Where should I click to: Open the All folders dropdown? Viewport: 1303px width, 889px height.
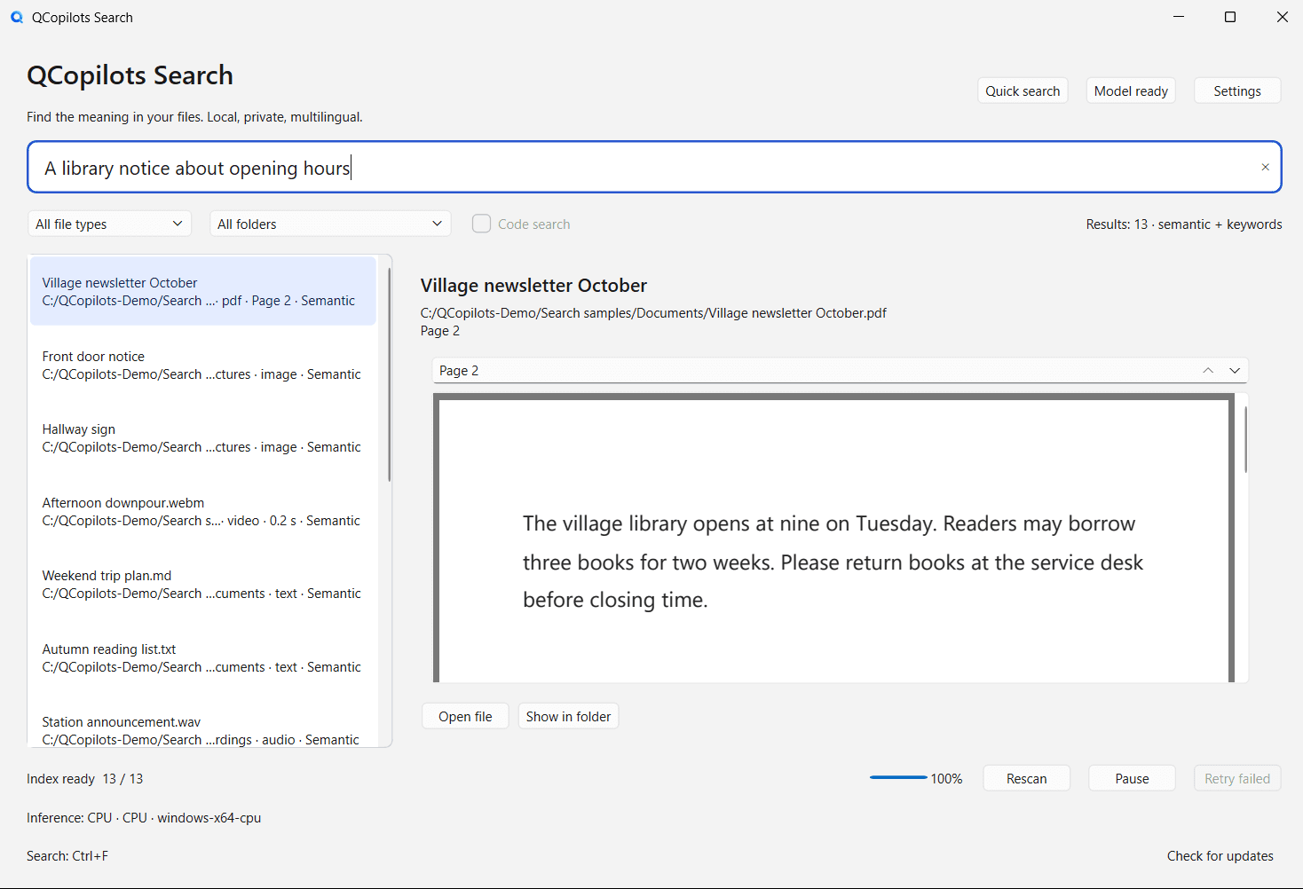[x=330, y=224]
